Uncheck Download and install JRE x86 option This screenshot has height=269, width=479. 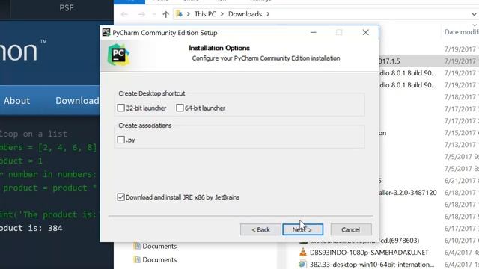[121, 197]
